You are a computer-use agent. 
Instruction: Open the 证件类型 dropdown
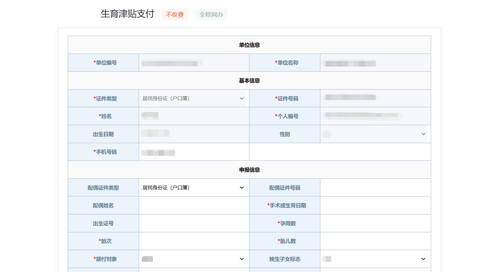click(193, 98)
